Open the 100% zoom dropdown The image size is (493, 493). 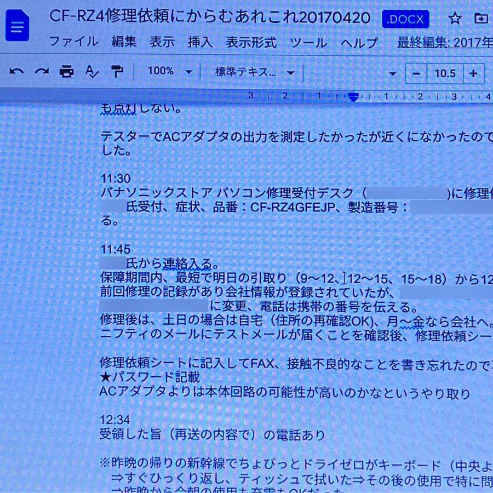[x=170, y=71]
